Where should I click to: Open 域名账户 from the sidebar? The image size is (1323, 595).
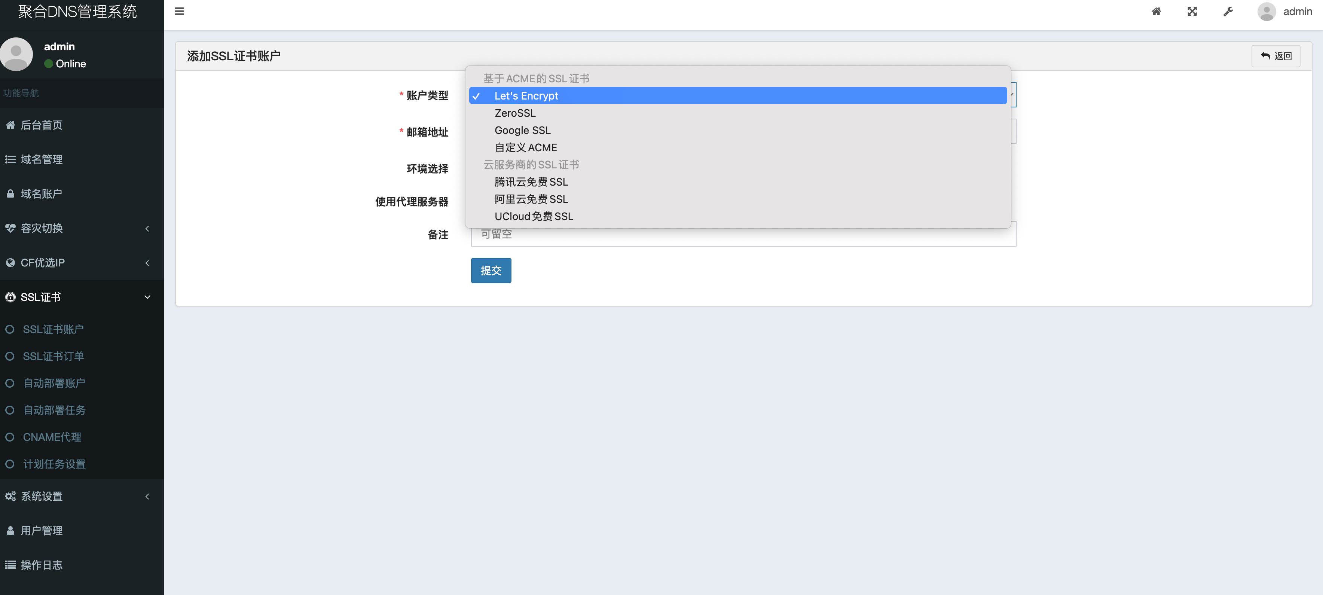82,194
